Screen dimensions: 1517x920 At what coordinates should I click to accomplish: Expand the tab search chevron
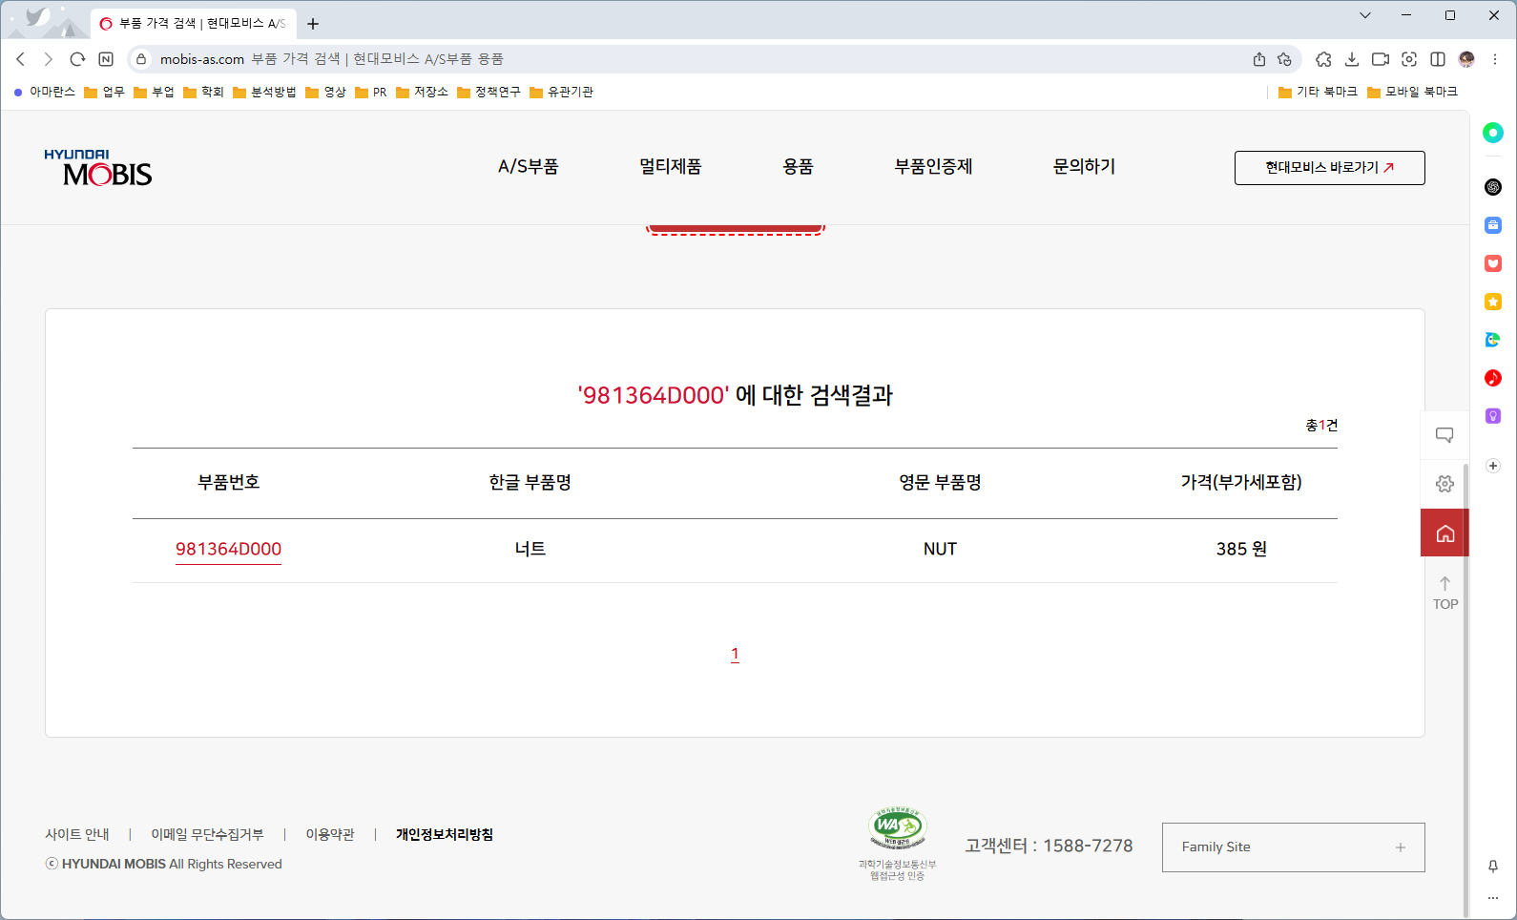pos(1365,15)
